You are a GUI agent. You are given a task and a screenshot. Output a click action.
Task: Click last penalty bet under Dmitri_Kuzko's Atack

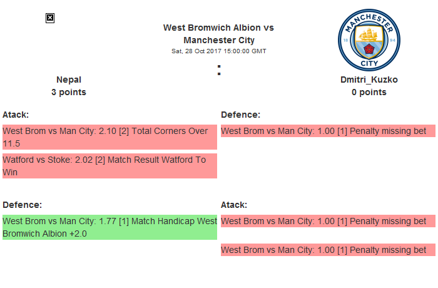(x=328, y=250)
